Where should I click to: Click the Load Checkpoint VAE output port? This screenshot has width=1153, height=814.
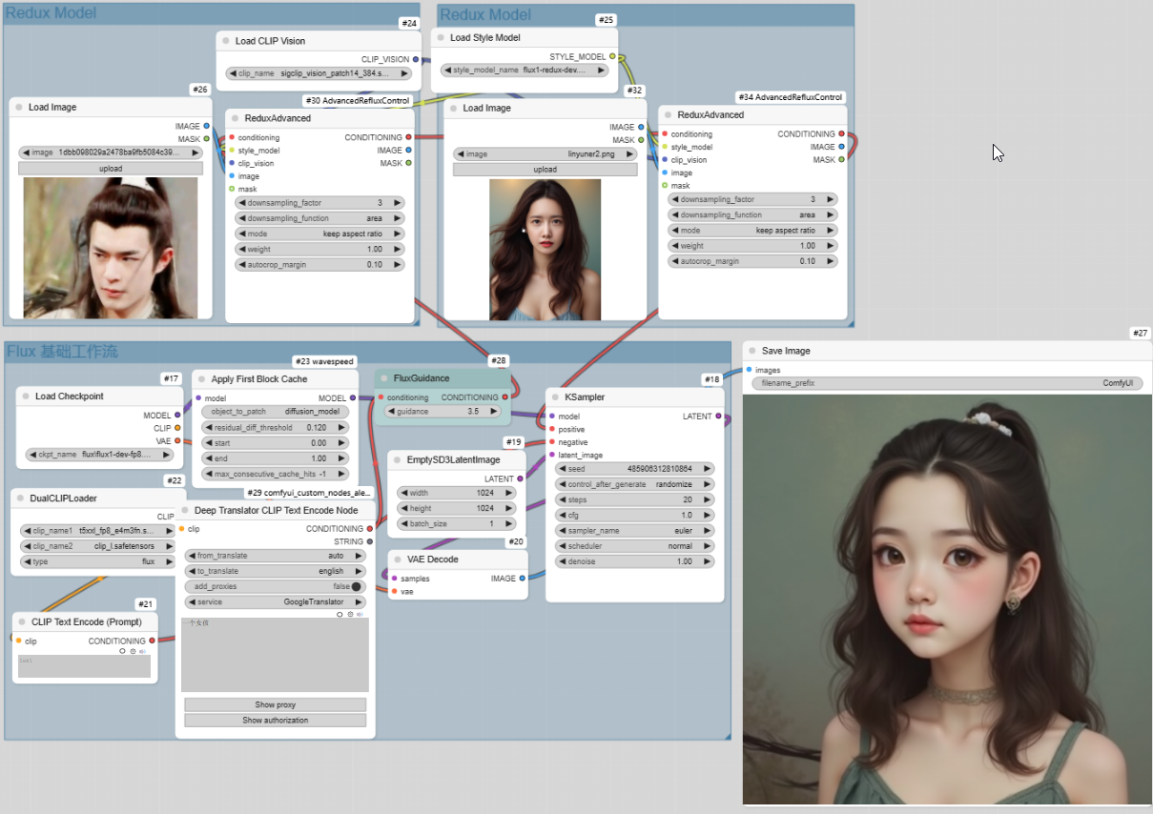pyautogui.click(x=177, y=440)
